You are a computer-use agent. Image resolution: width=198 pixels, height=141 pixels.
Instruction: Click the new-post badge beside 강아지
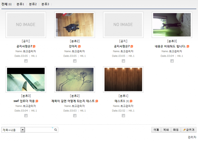[79, 46]
